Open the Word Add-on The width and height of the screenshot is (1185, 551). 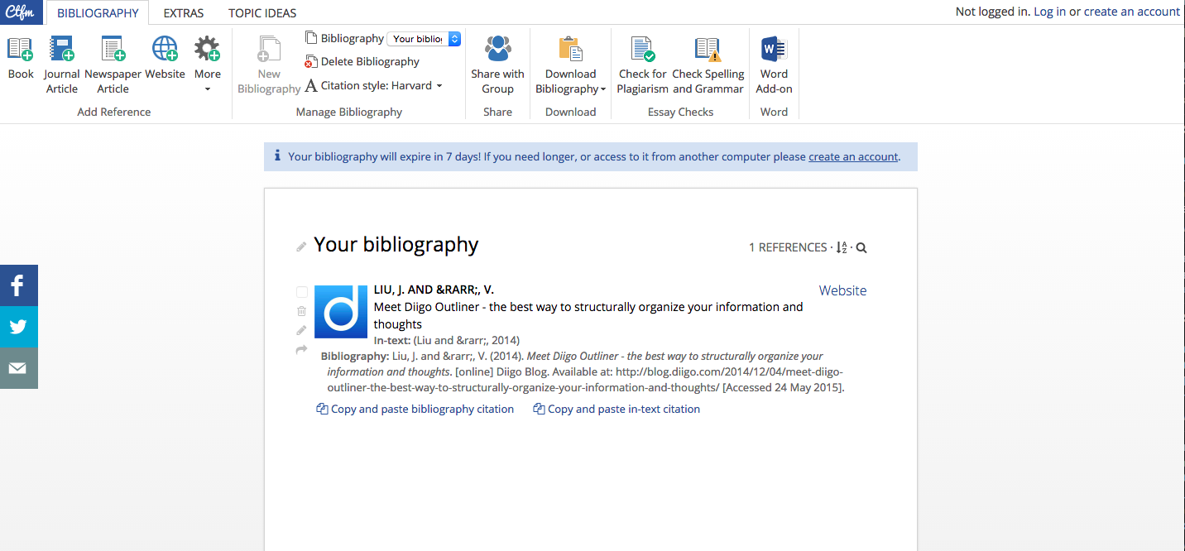(774, 65)
